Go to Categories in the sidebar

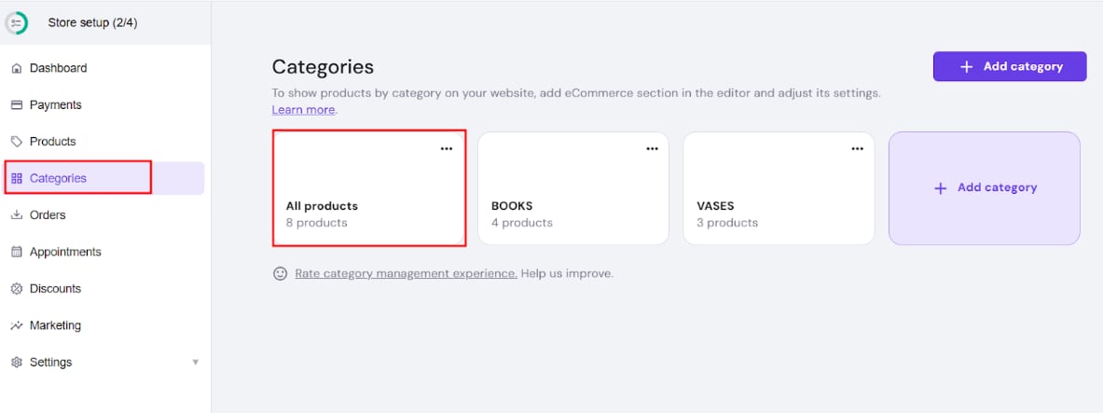click(x=58, y=178)
